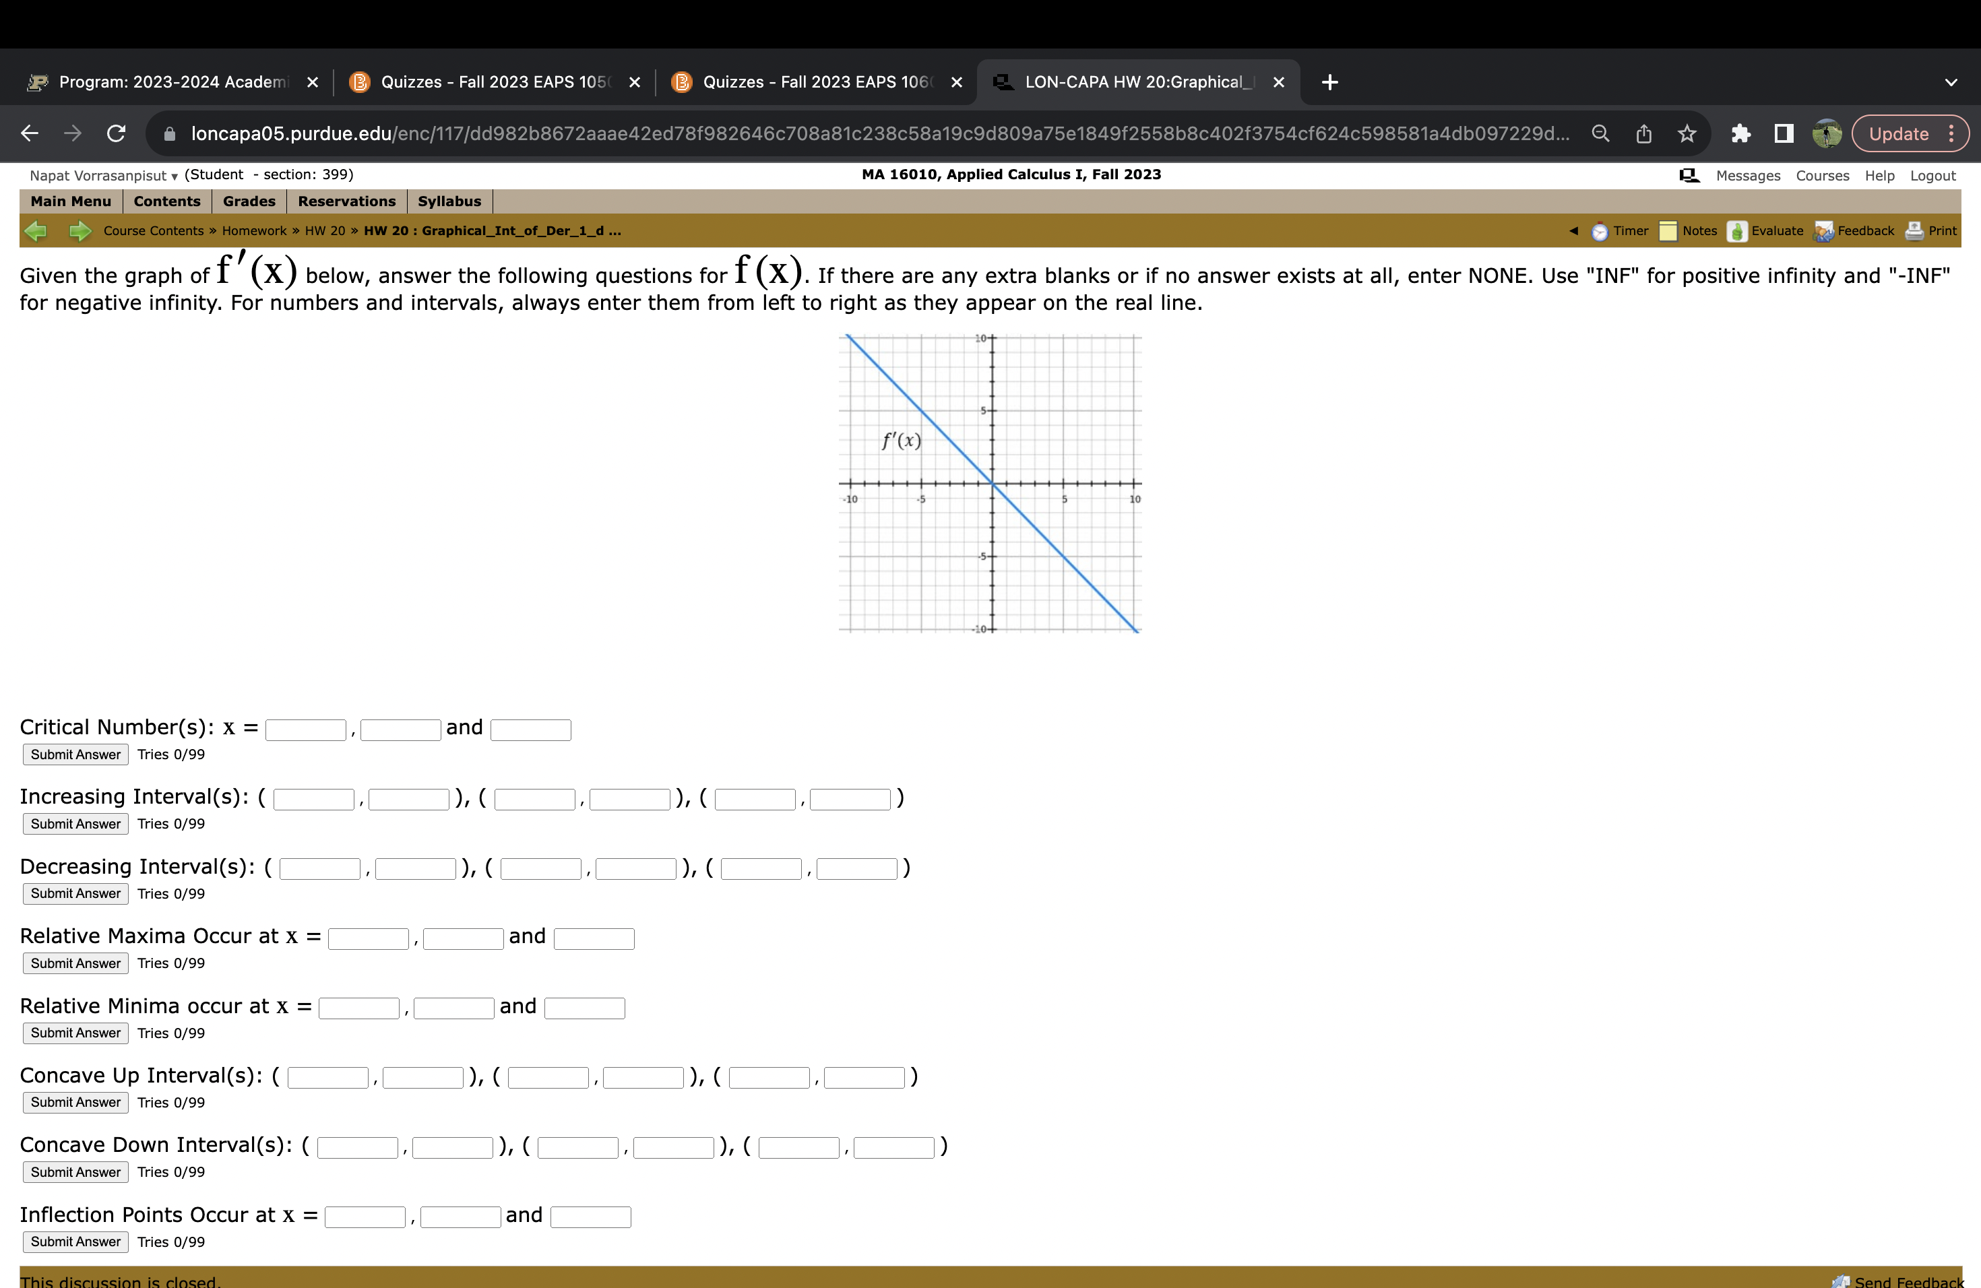
Task: Click the black left-pointing navigation triangle
Action: coord(1573,230)
